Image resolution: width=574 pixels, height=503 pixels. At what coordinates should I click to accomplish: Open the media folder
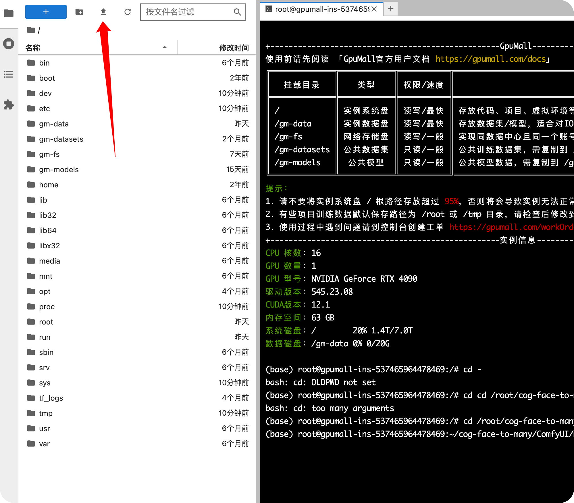coord(137,261)
